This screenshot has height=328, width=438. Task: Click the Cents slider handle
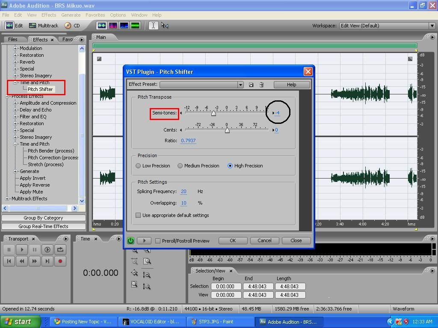coord(228,130)
